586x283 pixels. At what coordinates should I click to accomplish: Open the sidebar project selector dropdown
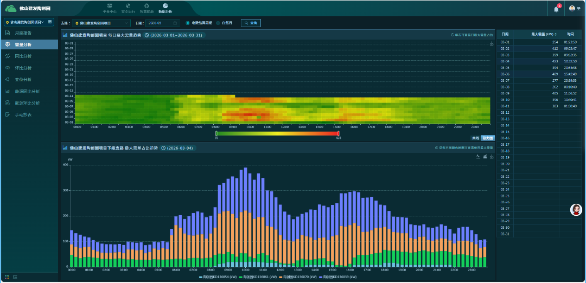point(25,22)
